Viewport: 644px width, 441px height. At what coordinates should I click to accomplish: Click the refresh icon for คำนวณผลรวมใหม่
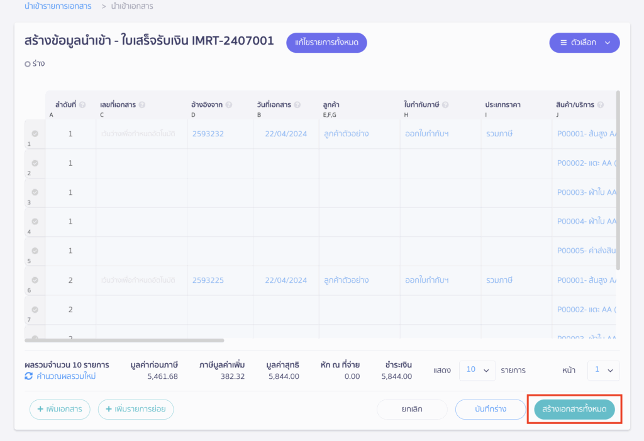coord(28,376)
